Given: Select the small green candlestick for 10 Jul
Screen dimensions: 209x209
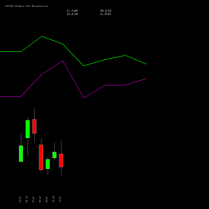Looking at the screenshot, I should point(54,155).
